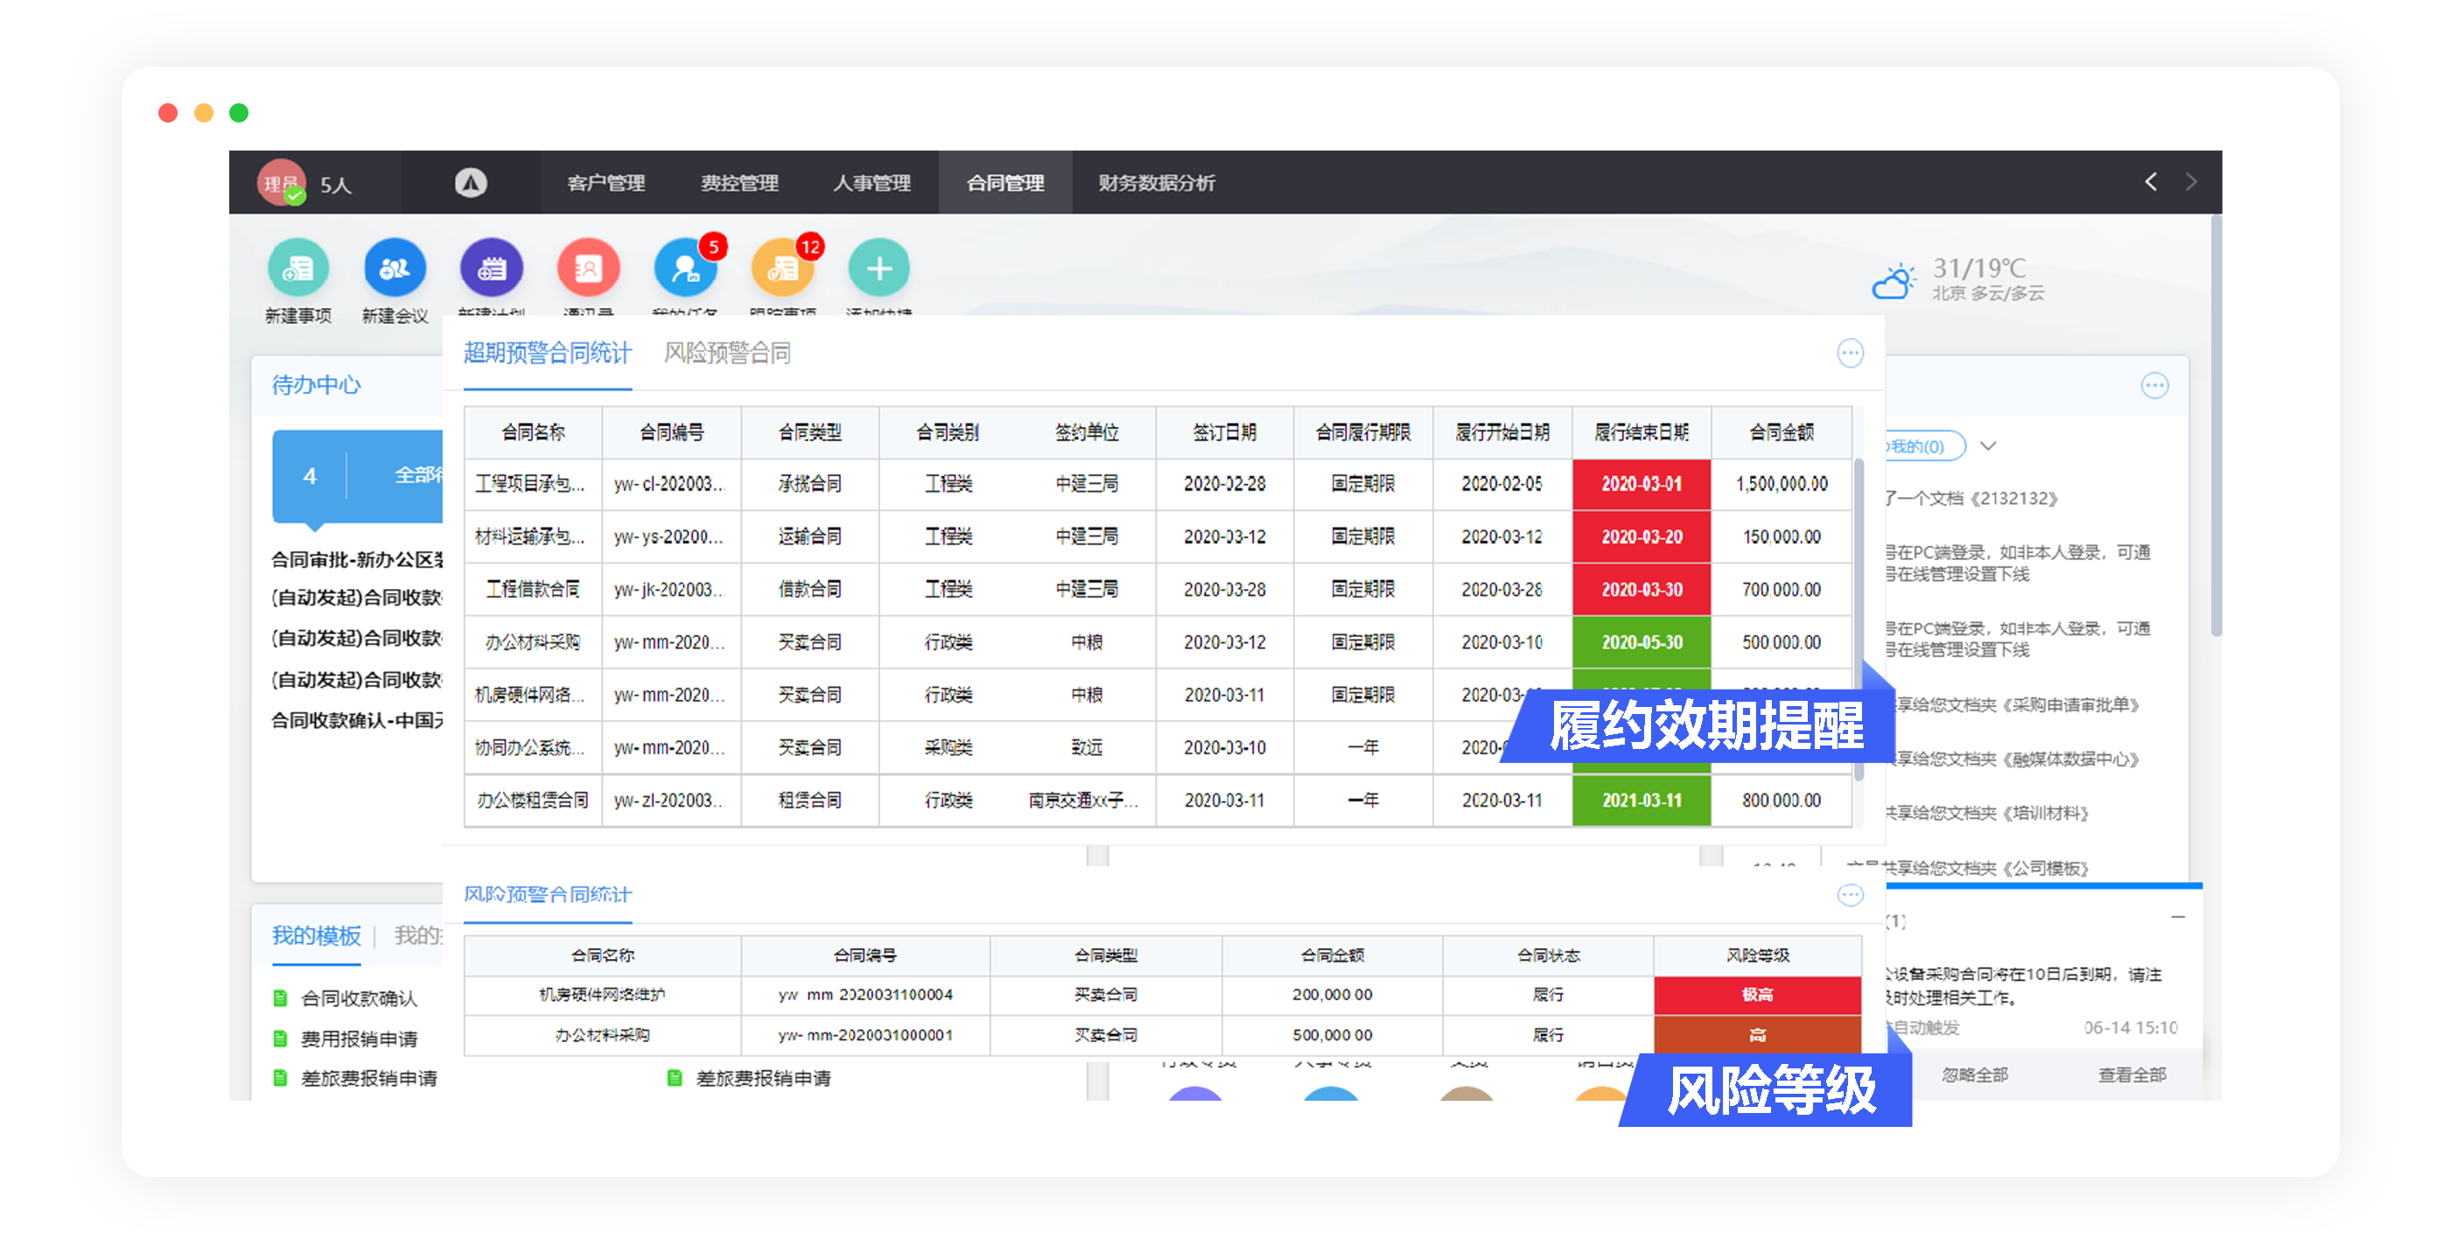Click the circular logo in the top bar

(x=468, y=183)
